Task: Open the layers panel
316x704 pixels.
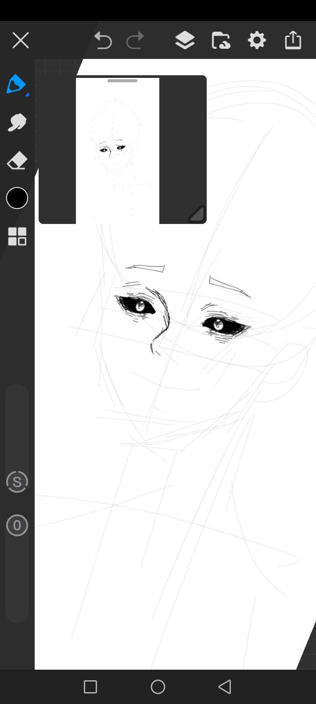Action: 185,40
